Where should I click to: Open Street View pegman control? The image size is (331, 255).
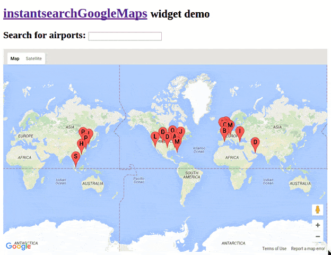[x=318, y=210]
